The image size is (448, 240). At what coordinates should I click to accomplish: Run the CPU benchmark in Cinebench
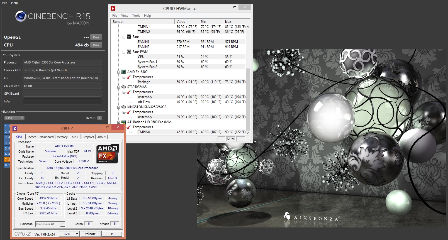pos(96,45)
